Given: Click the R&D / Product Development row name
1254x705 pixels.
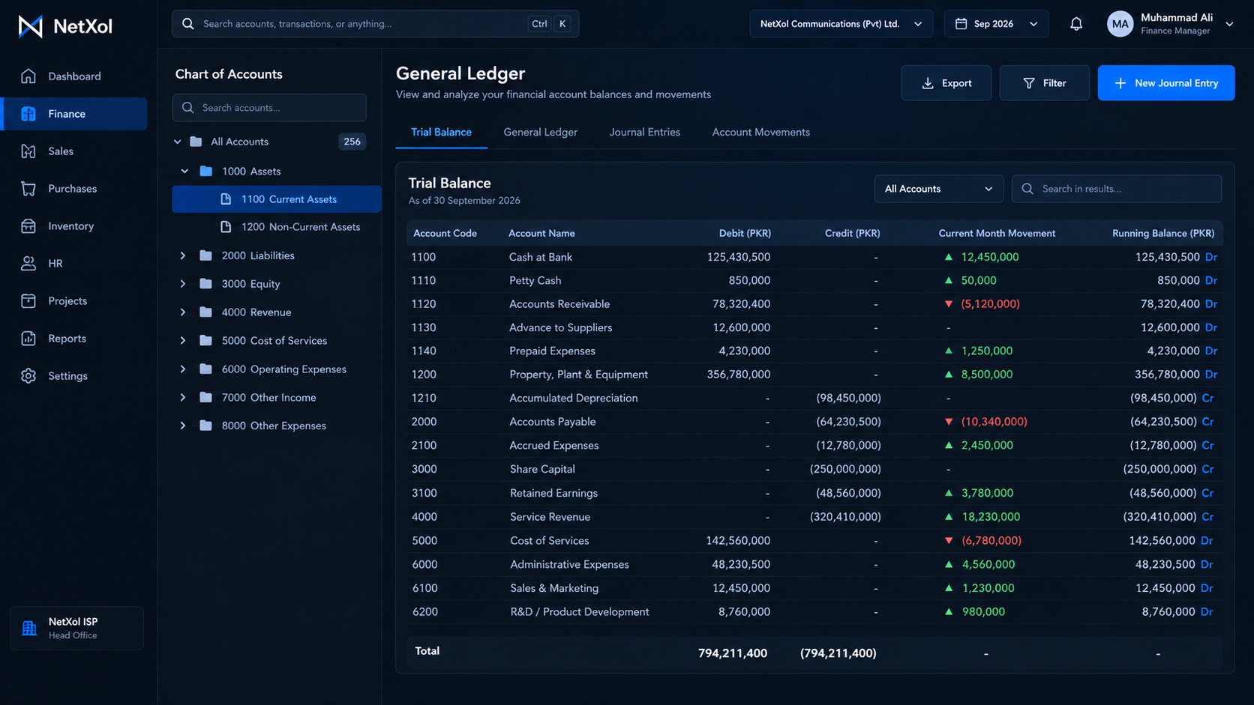Looking at the screenshot, I should coord(580,612).
